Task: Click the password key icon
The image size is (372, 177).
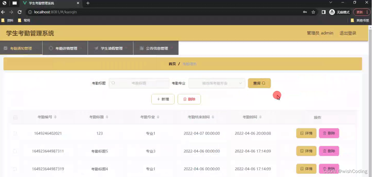Action: tap(305, 12)
